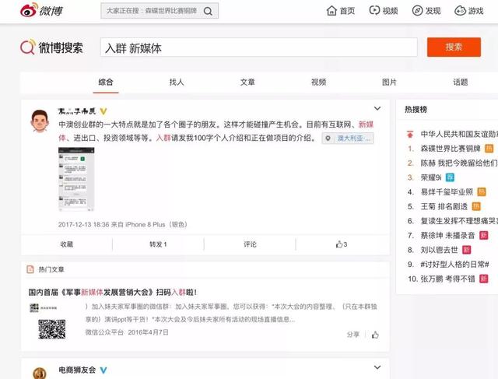Click the blue V badge next to 电商狮友会
The width and height of the screenshot is (498, 379).
coord(103,370)
